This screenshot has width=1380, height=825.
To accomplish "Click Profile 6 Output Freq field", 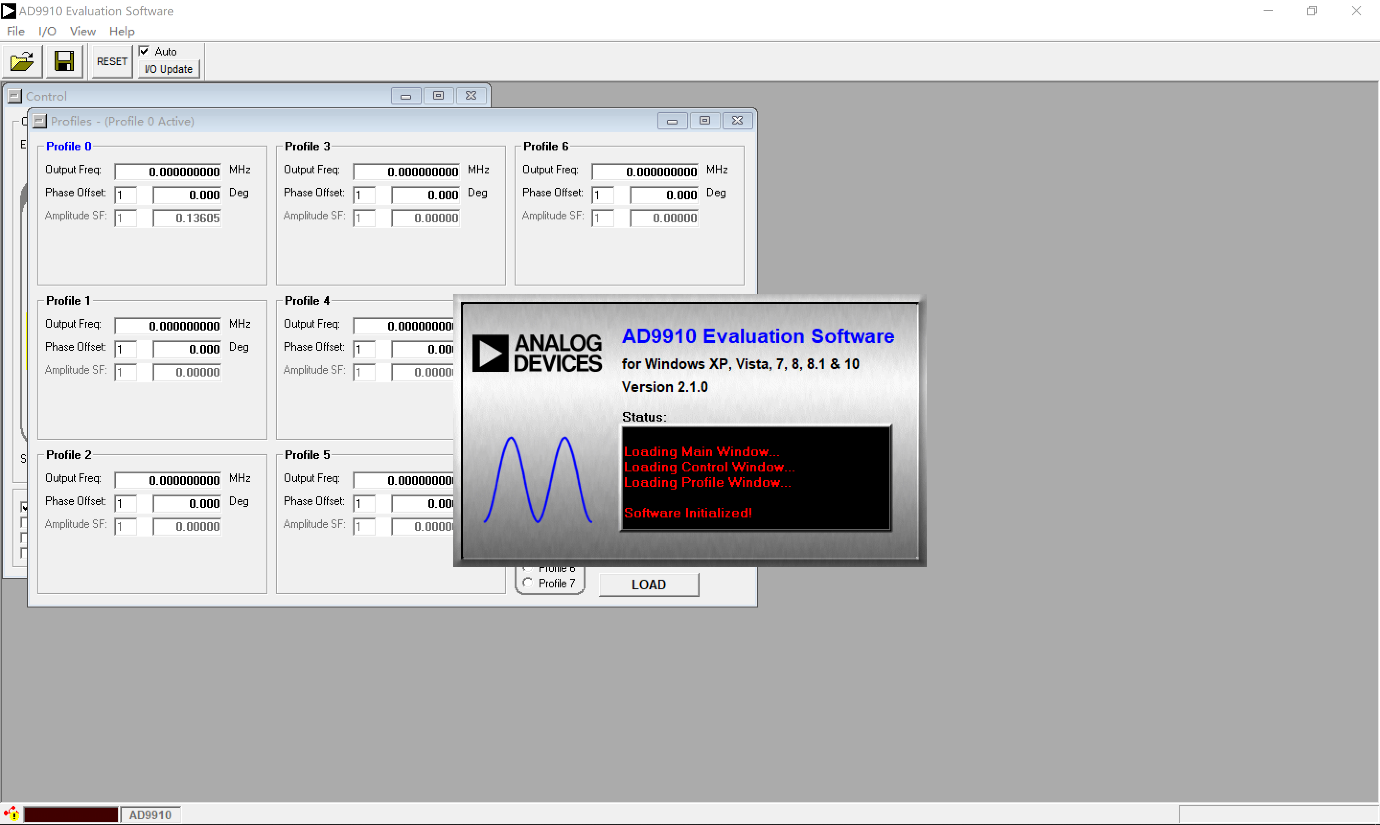I will (645, 171).
